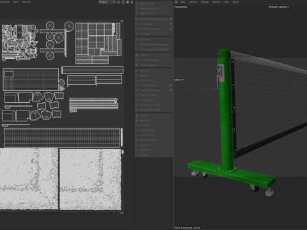Click the Move tool indicator in the viewport
The width and height of the screenshot is (307, 230).
click(x=179, y=80)
